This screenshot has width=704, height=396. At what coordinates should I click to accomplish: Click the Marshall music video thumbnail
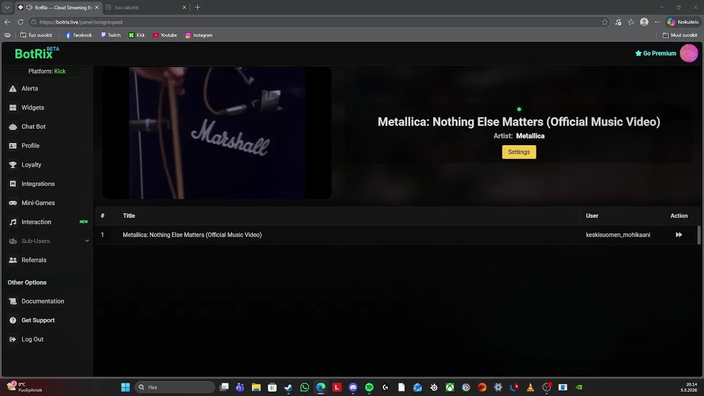pos(217,133)
